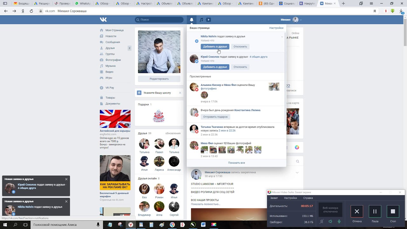Expand options arrow on Nikita Nohrin notification
The height and width of the screenshot is (229, 407).
(x=282, y=37)
